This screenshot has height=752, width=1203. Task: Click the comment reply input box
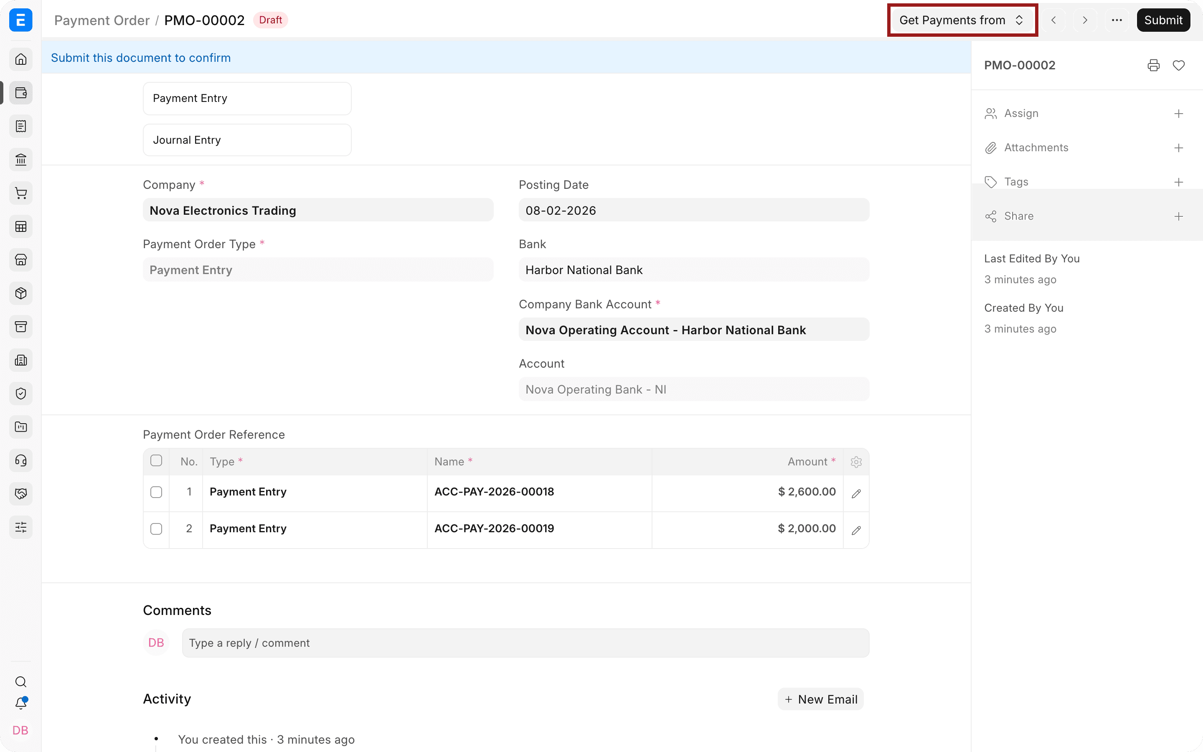(525, 643)
